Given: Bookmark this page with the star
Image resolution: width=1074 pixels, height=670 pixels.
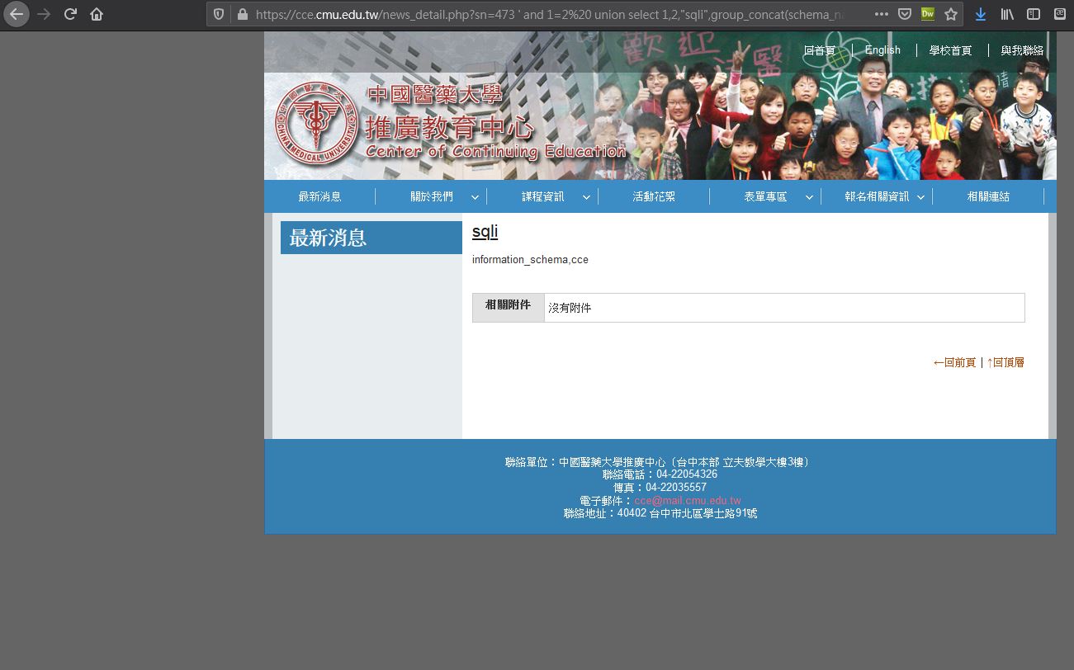Looking at the screenshot, I should pos(951,14).
